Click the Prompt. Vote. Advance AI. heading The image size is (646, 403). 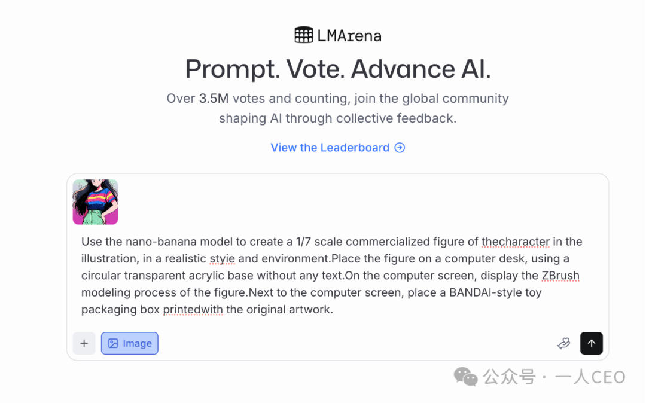pyautogui.click(x=338, y=68)
